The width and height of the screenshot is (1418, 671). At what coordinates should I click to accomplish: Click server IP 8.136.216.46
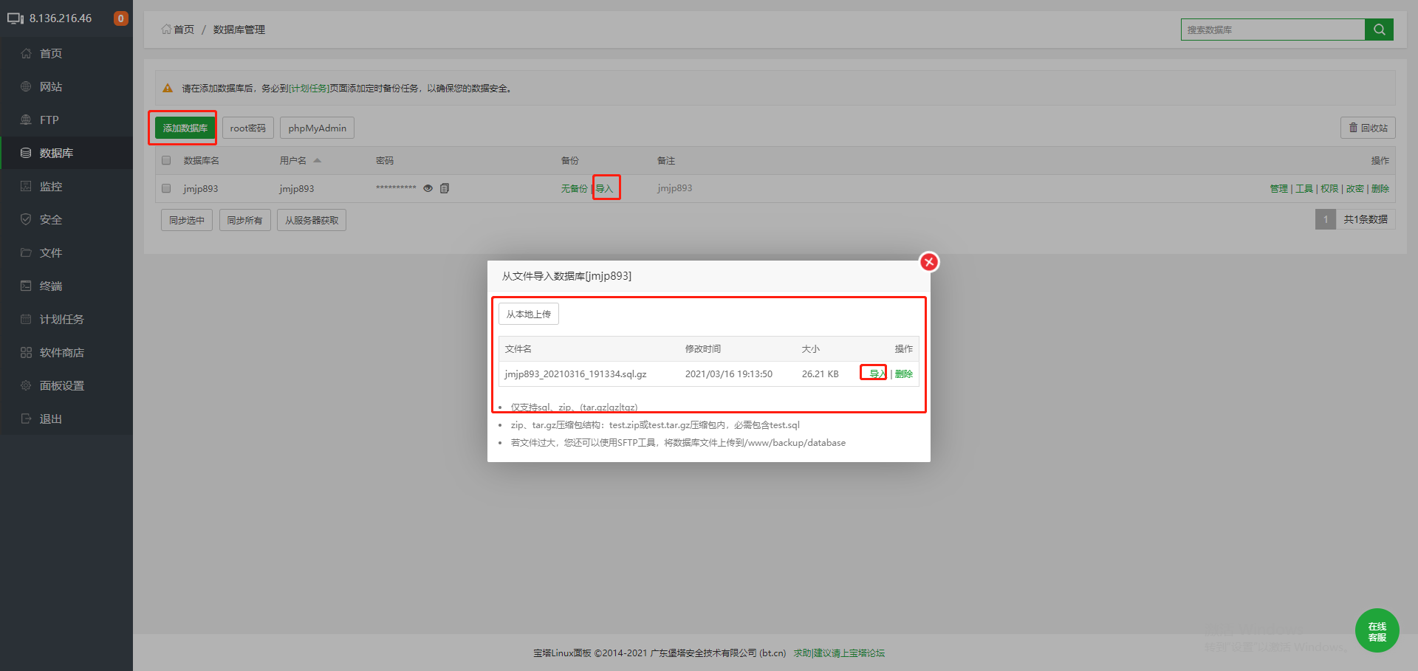(x=61, y=18)
